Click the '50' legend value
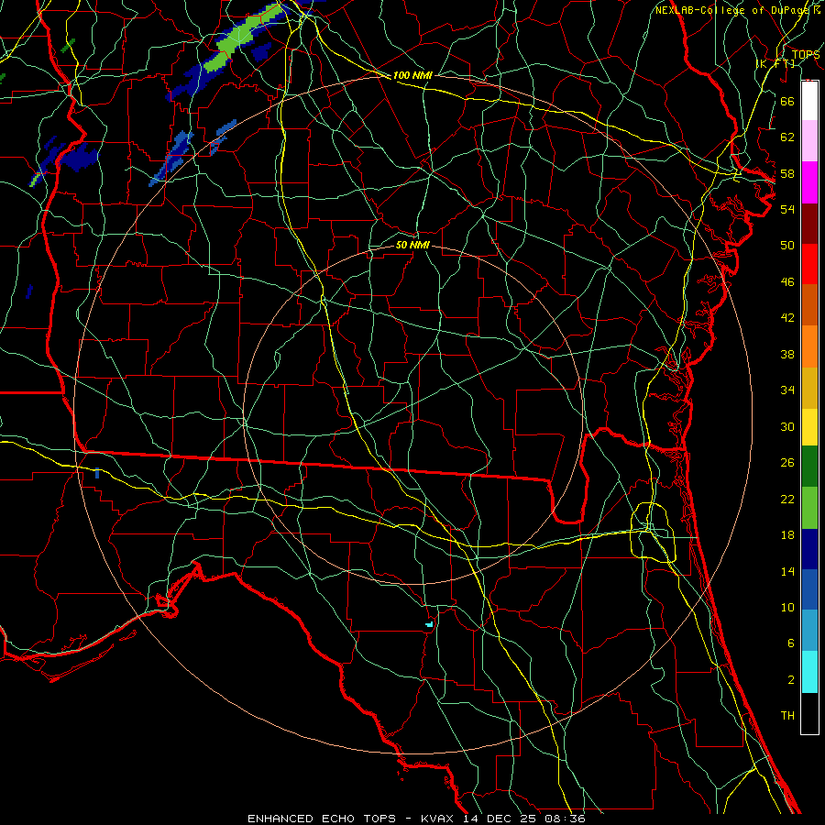The width and height of the screenshot is (825, 825). pyautogui.click(x=787, y=246)
